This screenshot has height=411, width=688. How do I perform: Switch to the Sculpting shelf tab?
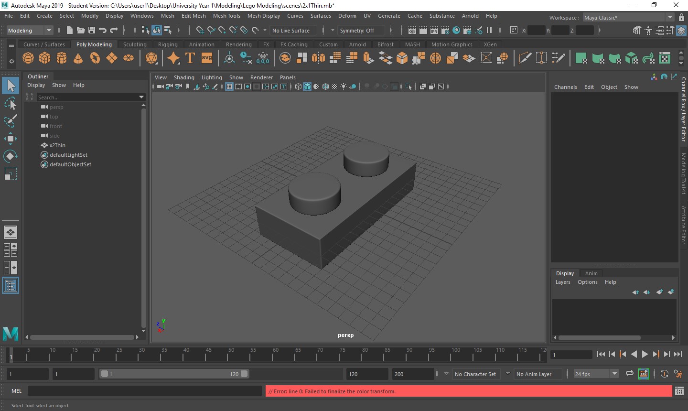[135, 44]
